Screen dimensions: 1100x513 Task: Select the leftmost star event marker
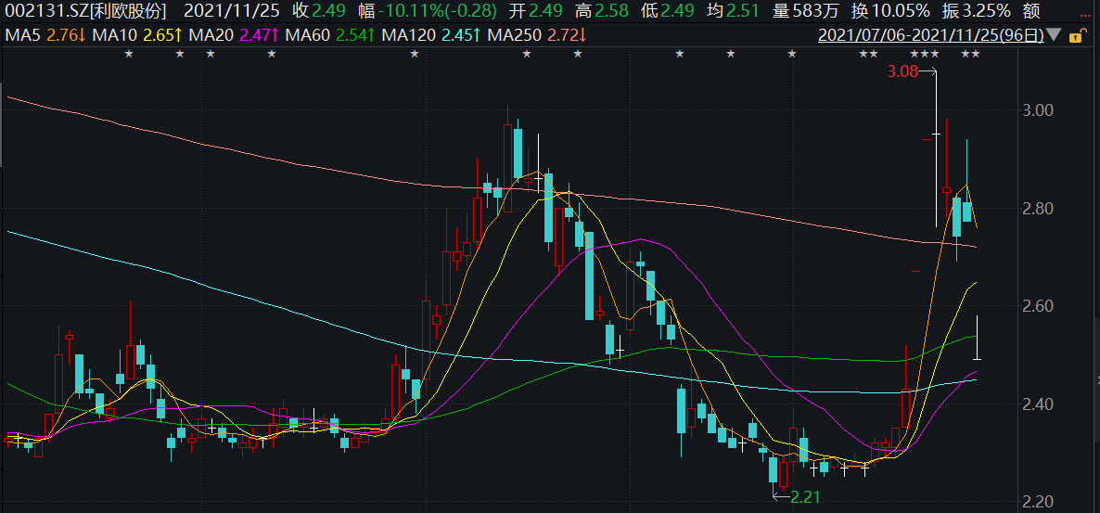[x=129, y=55]
